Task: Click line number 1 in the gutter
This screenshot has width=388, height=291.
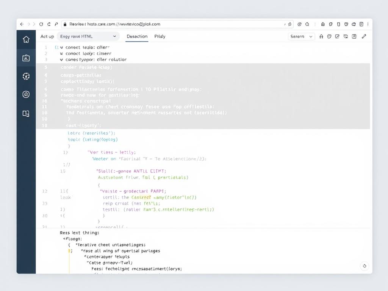Action: click(46, 47)
